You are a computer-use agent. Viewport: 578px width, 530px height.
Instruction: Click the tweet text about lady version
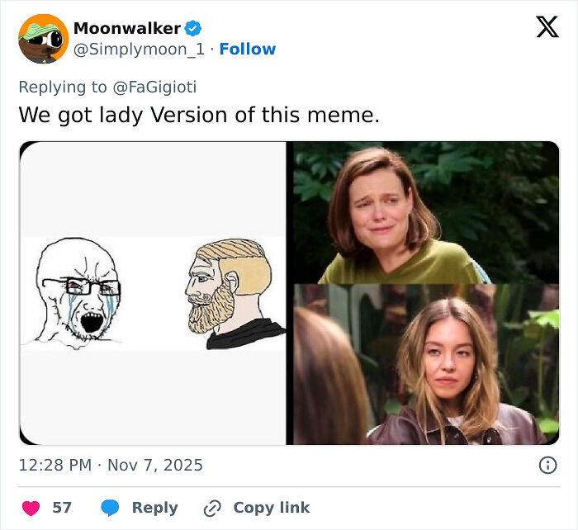[x=199, y=115]
